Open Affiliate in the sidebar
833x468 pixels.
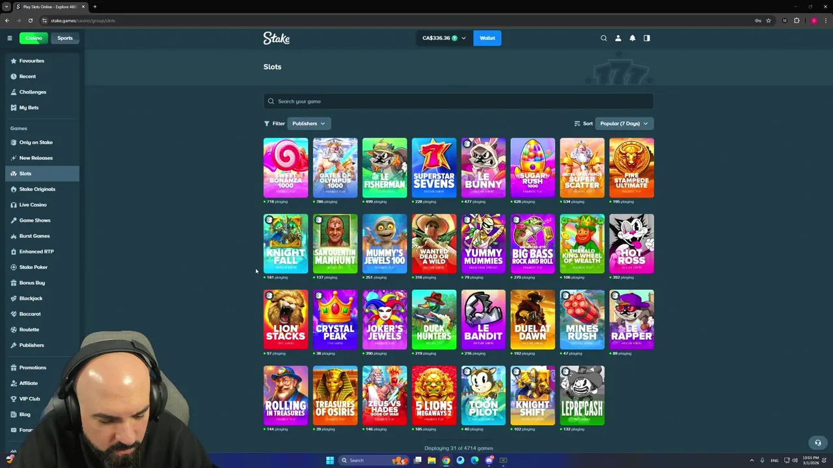[x=42, y=383]
